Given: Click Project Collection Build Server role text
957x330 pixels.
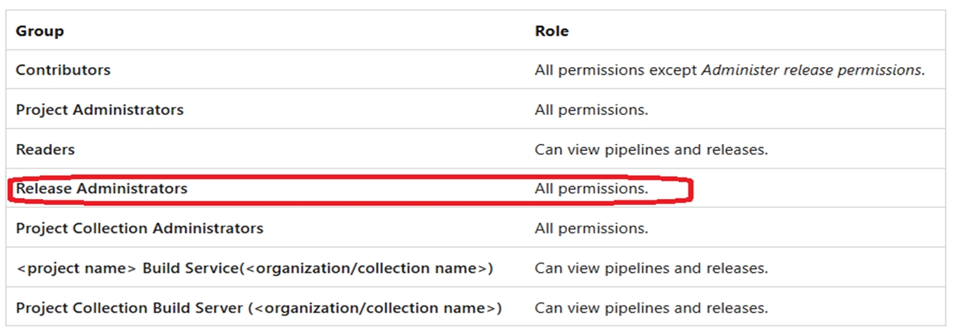Looking at the screenshot, I should click(651, 308).
